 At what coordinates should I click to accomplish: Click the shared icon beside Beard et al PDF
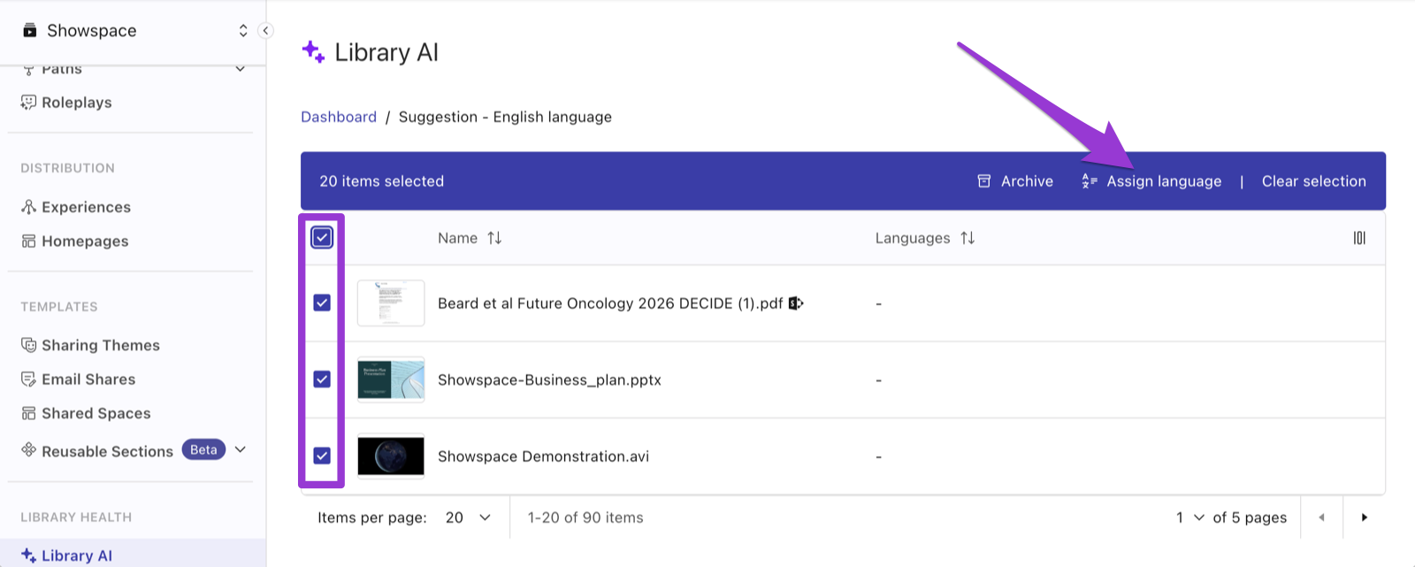(x=796, y=303)
